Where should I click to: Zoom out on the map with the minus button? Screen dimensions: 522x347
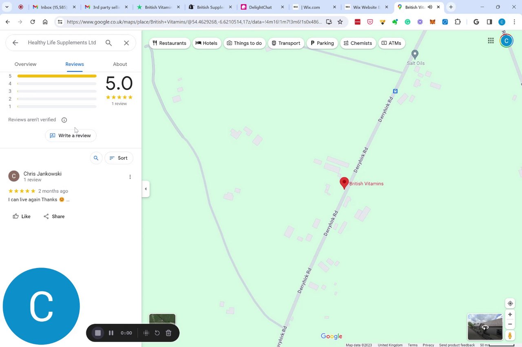pyautogui.click(x=510, y=324)
